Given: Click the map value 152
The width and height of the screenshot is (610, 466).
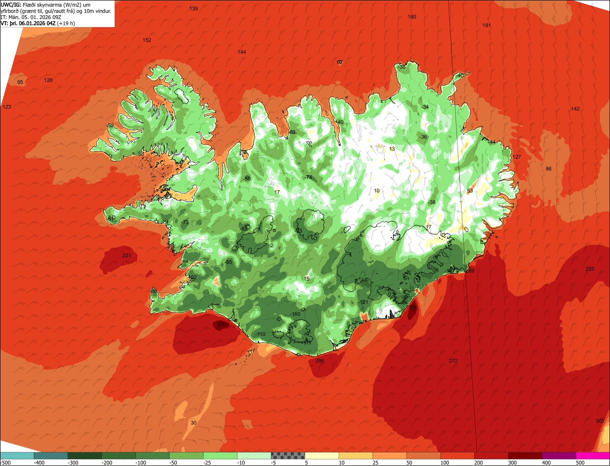Looking at the screenshot, I should click(x=147, y=40).
